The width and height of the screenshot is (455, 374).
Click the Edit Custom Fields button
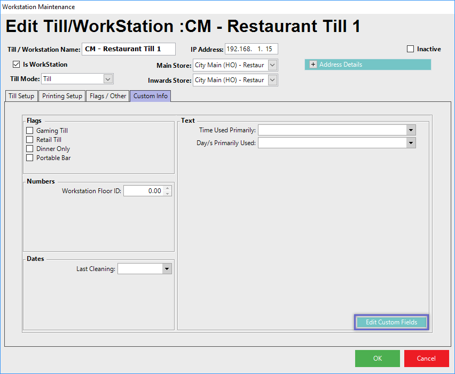click(391, 322)
